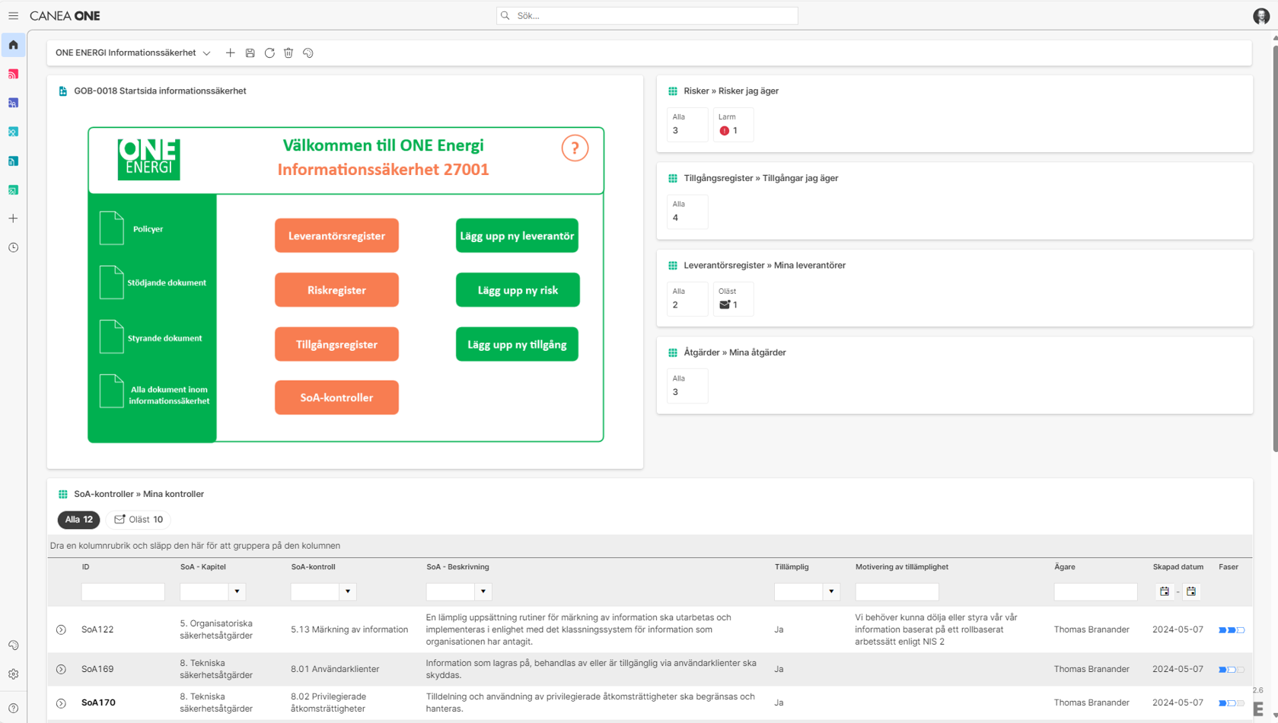Select the Alla 12 filter tab
The width and height of the screenshot is (1278, 723).
tap(78, 520)
